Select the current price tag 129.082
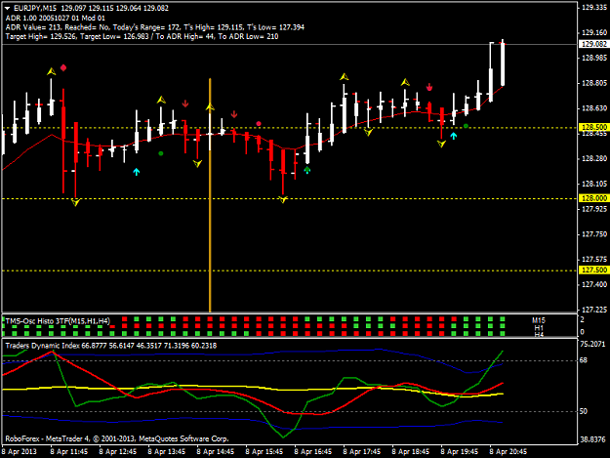The image size is (610, 458). coord(593,44)
